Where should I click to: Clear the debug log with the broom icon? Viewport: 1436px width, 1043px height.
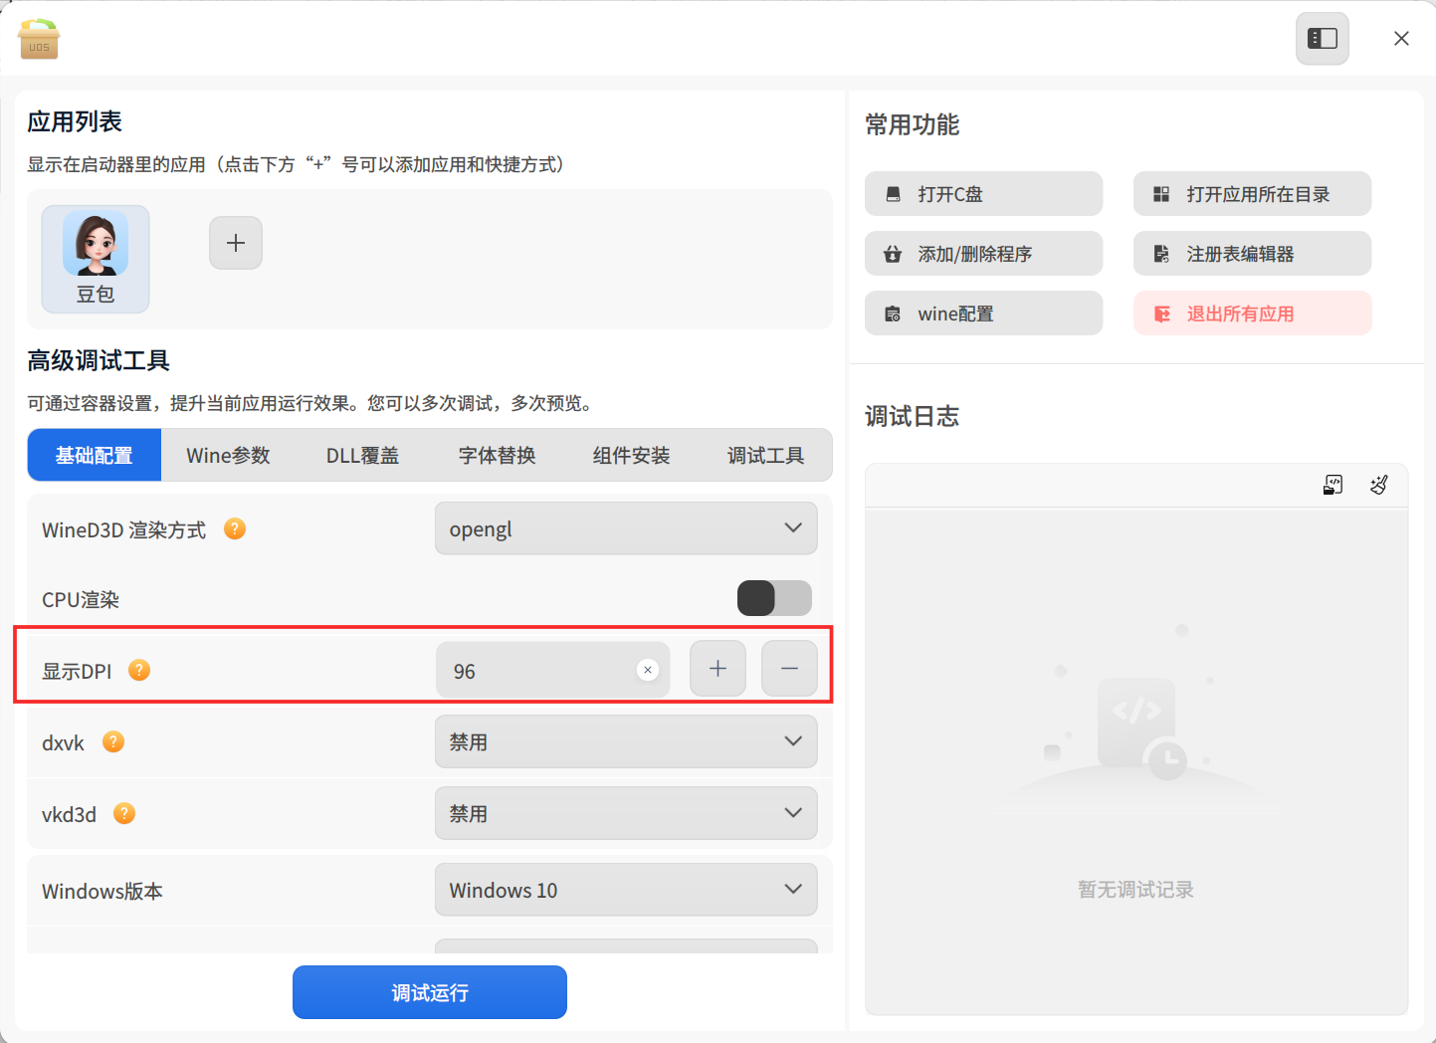pos(1378,485)
